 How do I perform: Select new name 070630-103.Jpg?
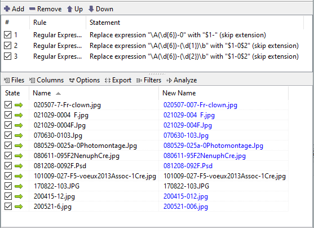[x=186, y=135]
